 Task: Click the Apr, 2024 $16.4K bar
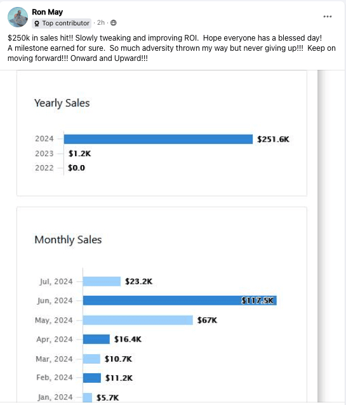click(96, 339)
